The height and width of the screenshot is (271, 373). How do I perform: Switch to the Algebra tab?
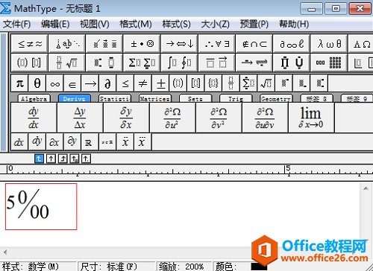(34, 99)
